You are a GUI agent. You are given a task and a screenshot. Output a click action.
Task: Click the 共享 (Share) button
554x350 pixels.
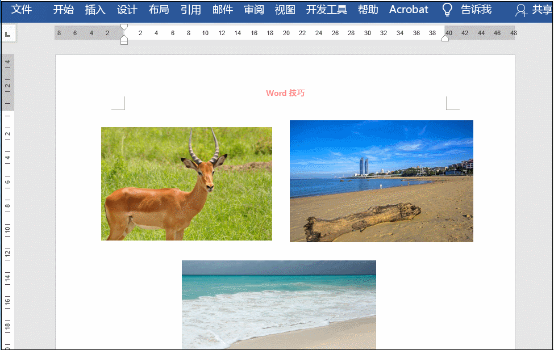(x=544, y=9)
